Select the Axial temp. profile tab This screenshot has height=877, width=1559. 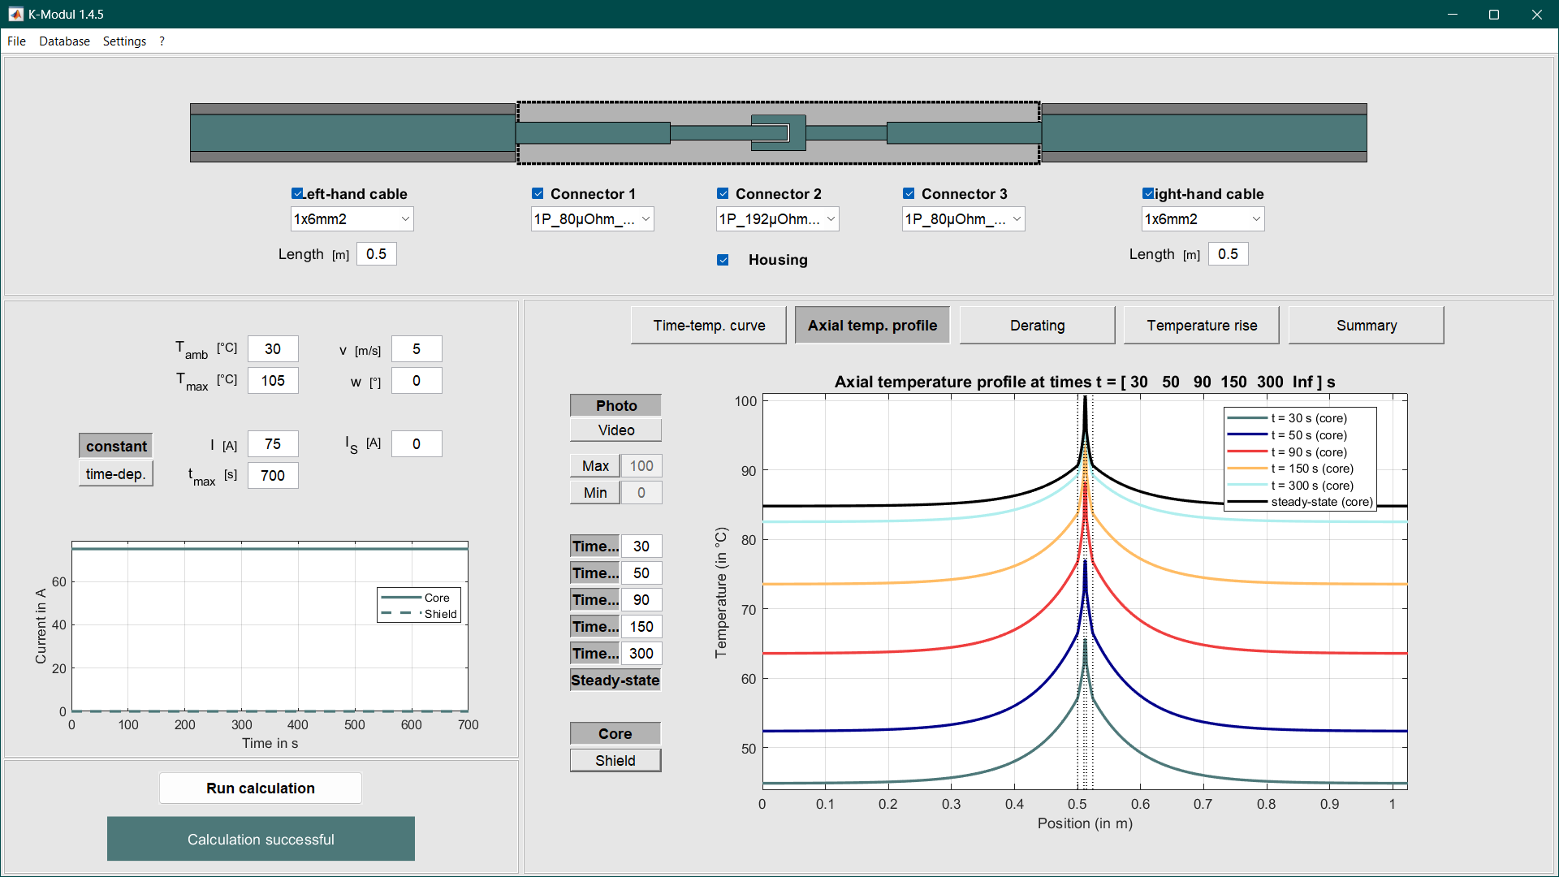[x=872, y=326]
